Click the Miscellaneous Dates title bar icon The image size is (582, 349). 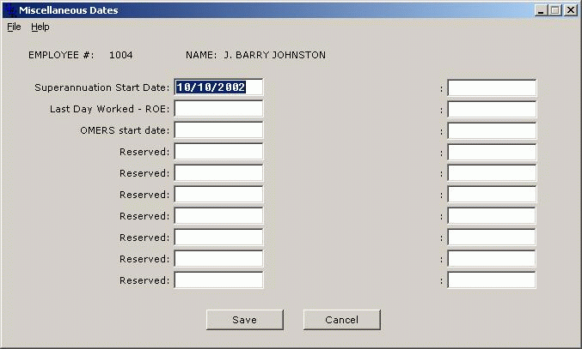tap(9, 10)
